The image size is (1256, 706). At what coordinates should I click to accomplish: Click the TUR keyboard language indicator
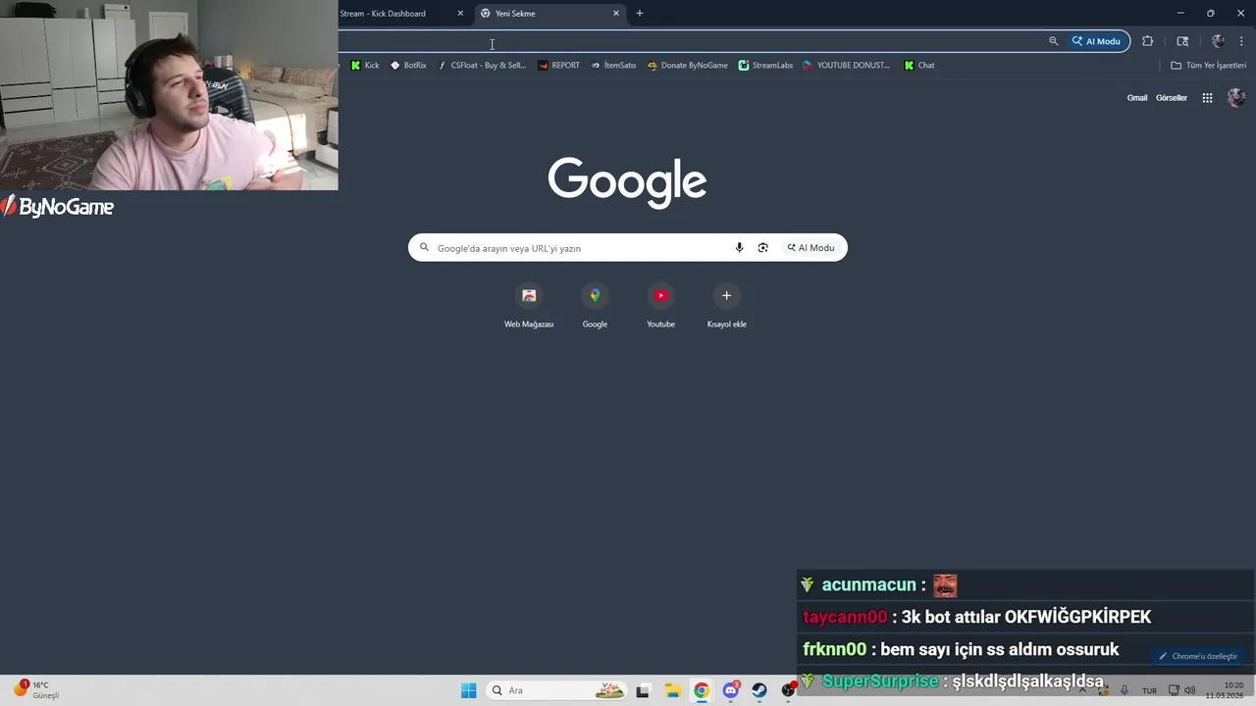click(1149, 690)
